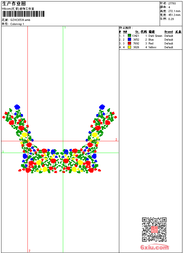This screenshot has width=183, height=253.
Task: Click the GZHC6538.emb file name
Action: tap(20, 20)
